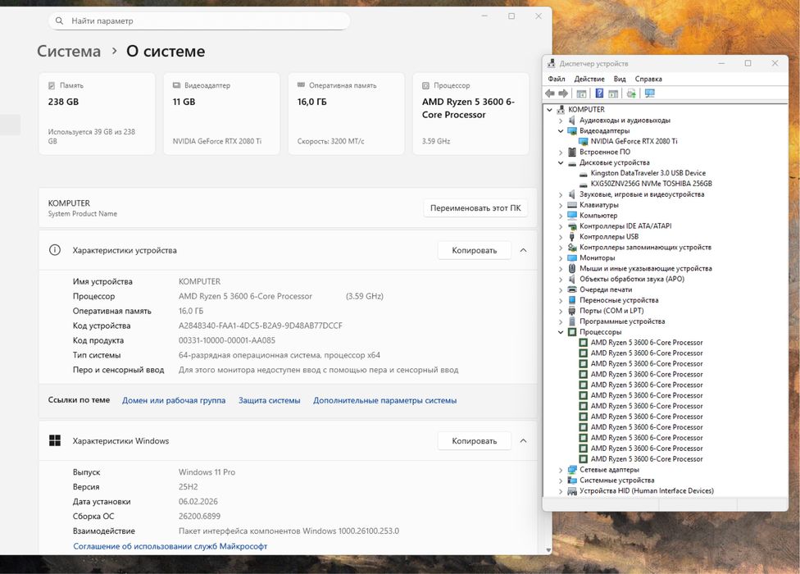800x574 pixels.
Task: Select Kingston DataTraveler 3.0 USB Device
Action: pyautogui.click(x=648, y=173)
